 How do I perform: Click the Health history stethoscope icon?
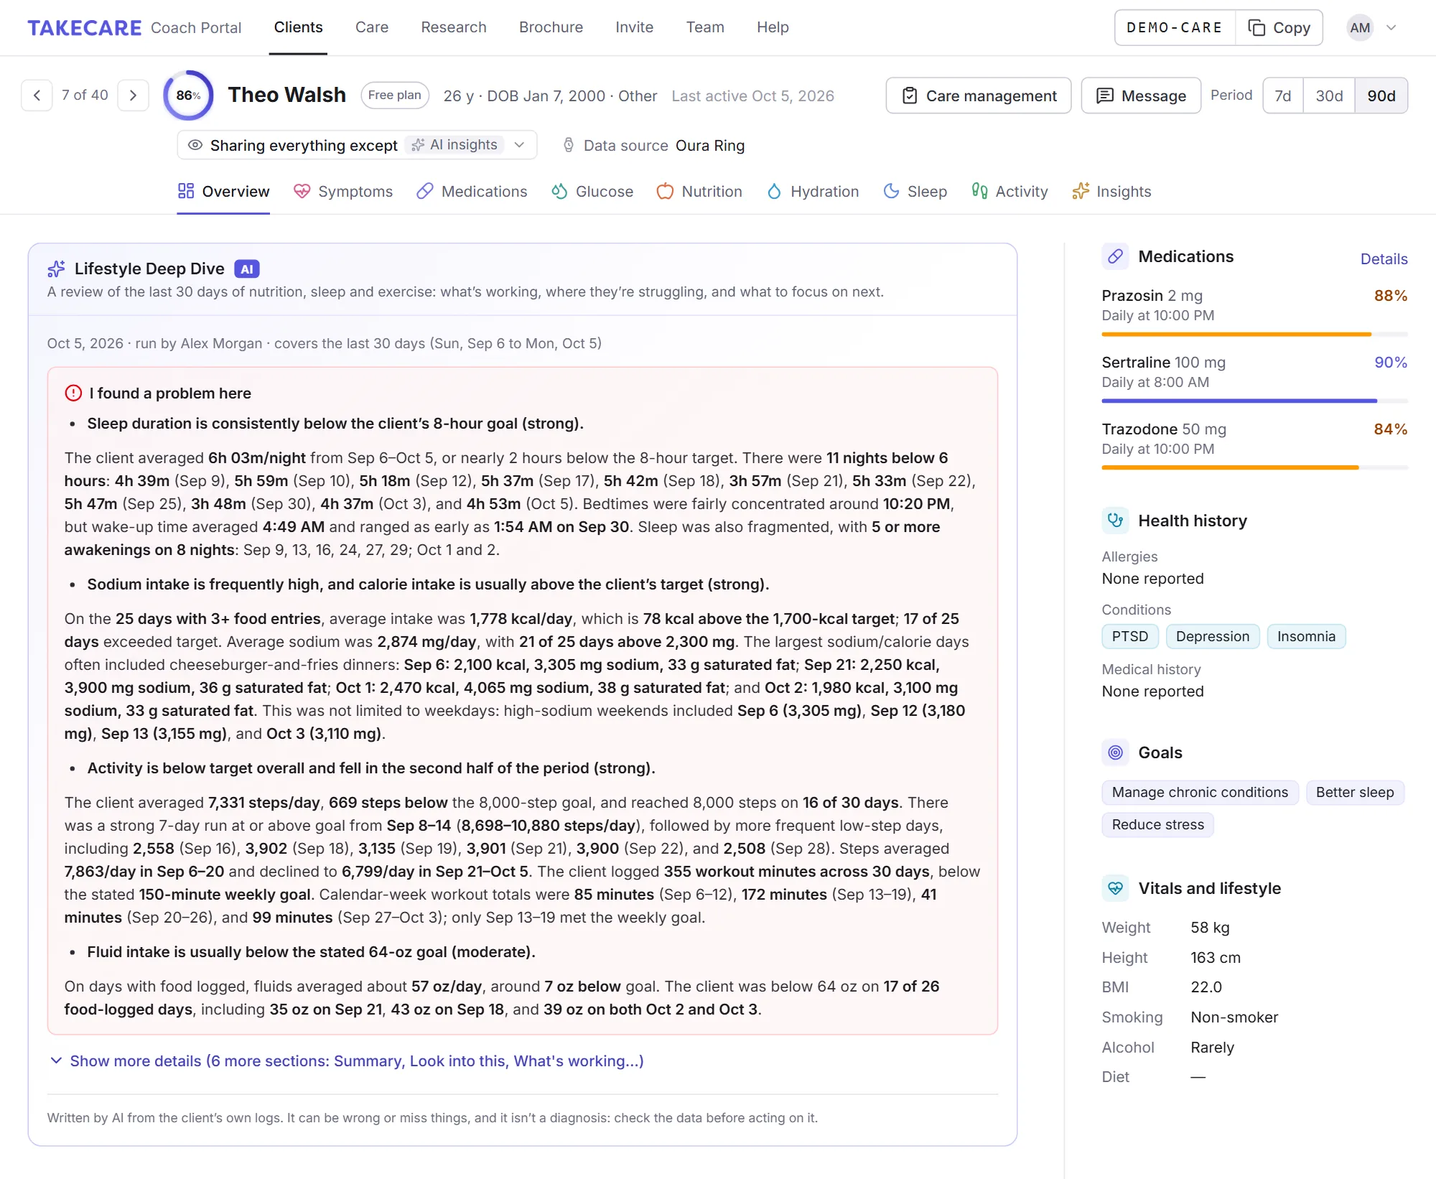1115,521
